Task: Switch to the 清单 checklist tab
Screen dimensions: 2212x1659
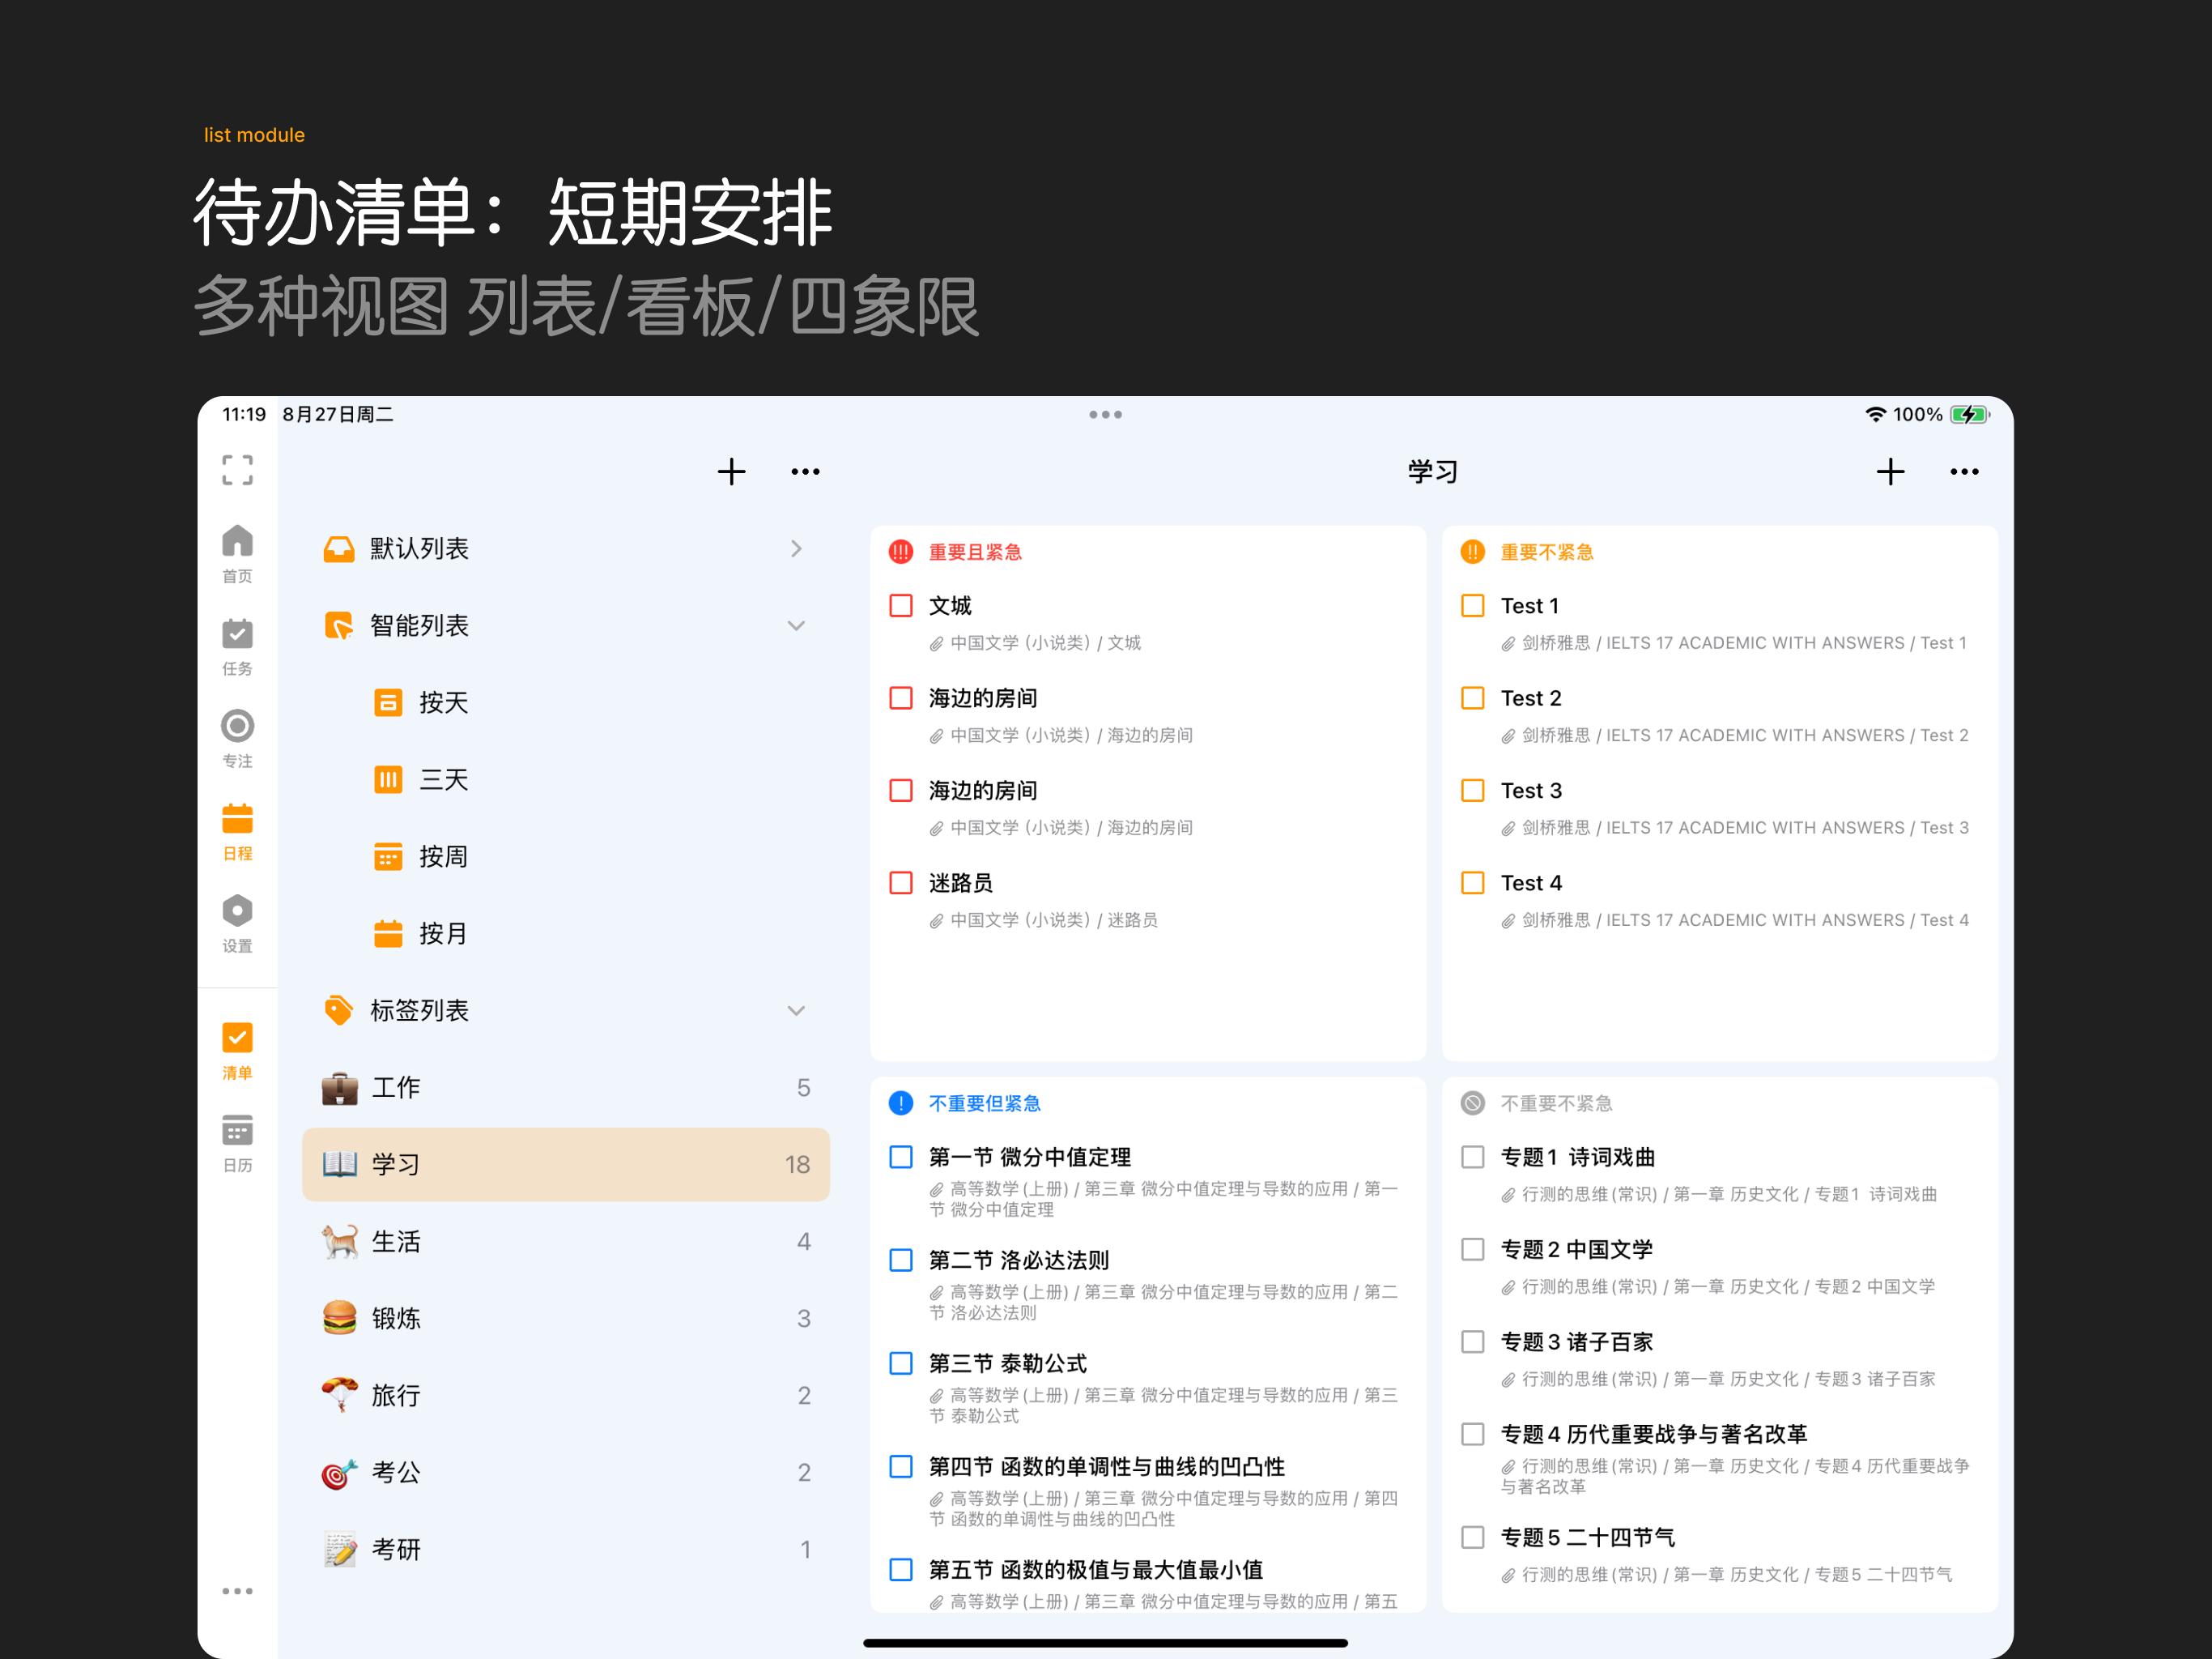Action: coord(237,1051)
